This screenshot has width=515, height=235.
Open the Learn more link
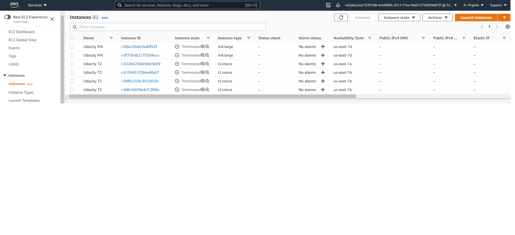point(21,22)
